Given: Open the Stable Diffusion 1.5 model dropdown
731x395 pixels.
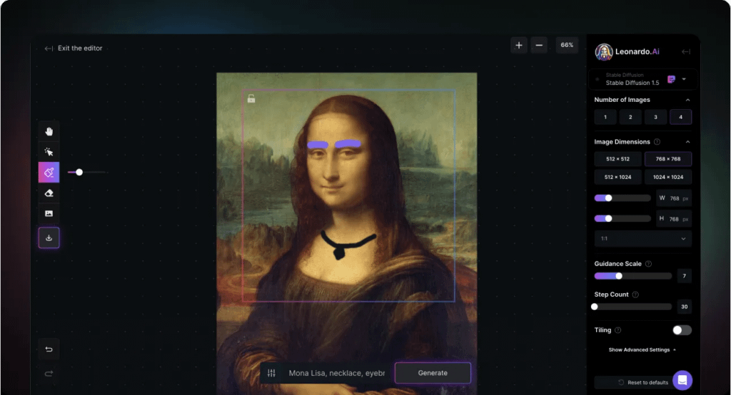Looking at the screenshot, I should point(643,79).
